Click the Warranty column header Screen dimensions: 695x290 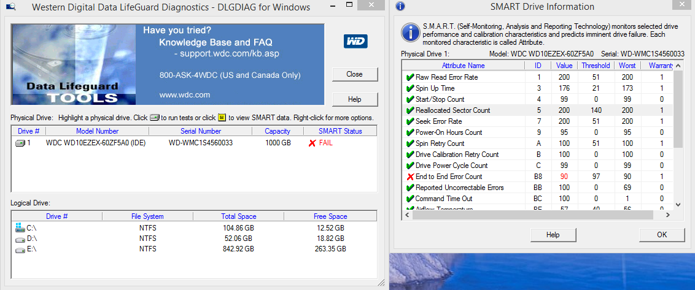pyautogui.click(x=658, y=66)
